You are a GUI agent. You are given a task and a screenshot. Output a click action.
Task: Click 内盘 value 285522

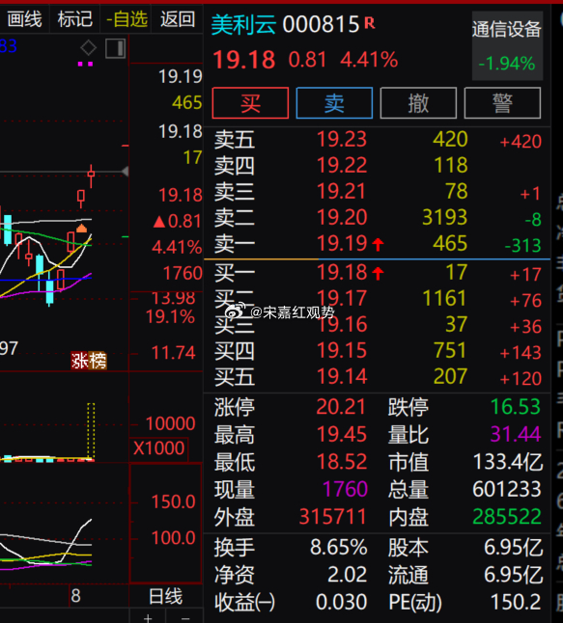pos(507,517)
